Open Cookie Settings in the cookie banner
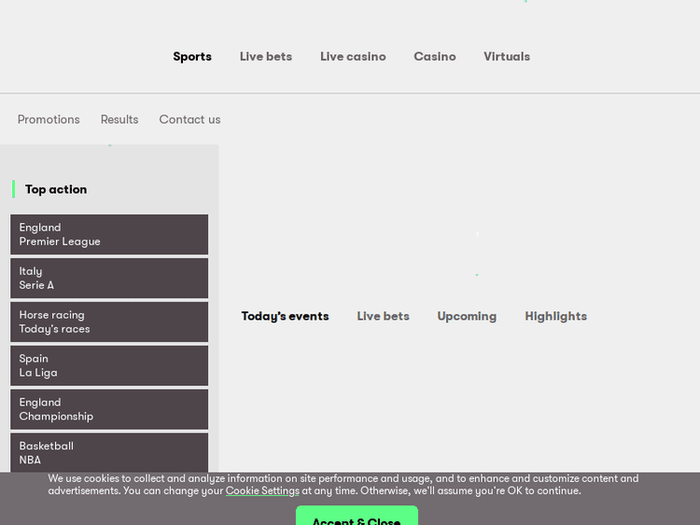The image size is (700, 525). (262, 491)
